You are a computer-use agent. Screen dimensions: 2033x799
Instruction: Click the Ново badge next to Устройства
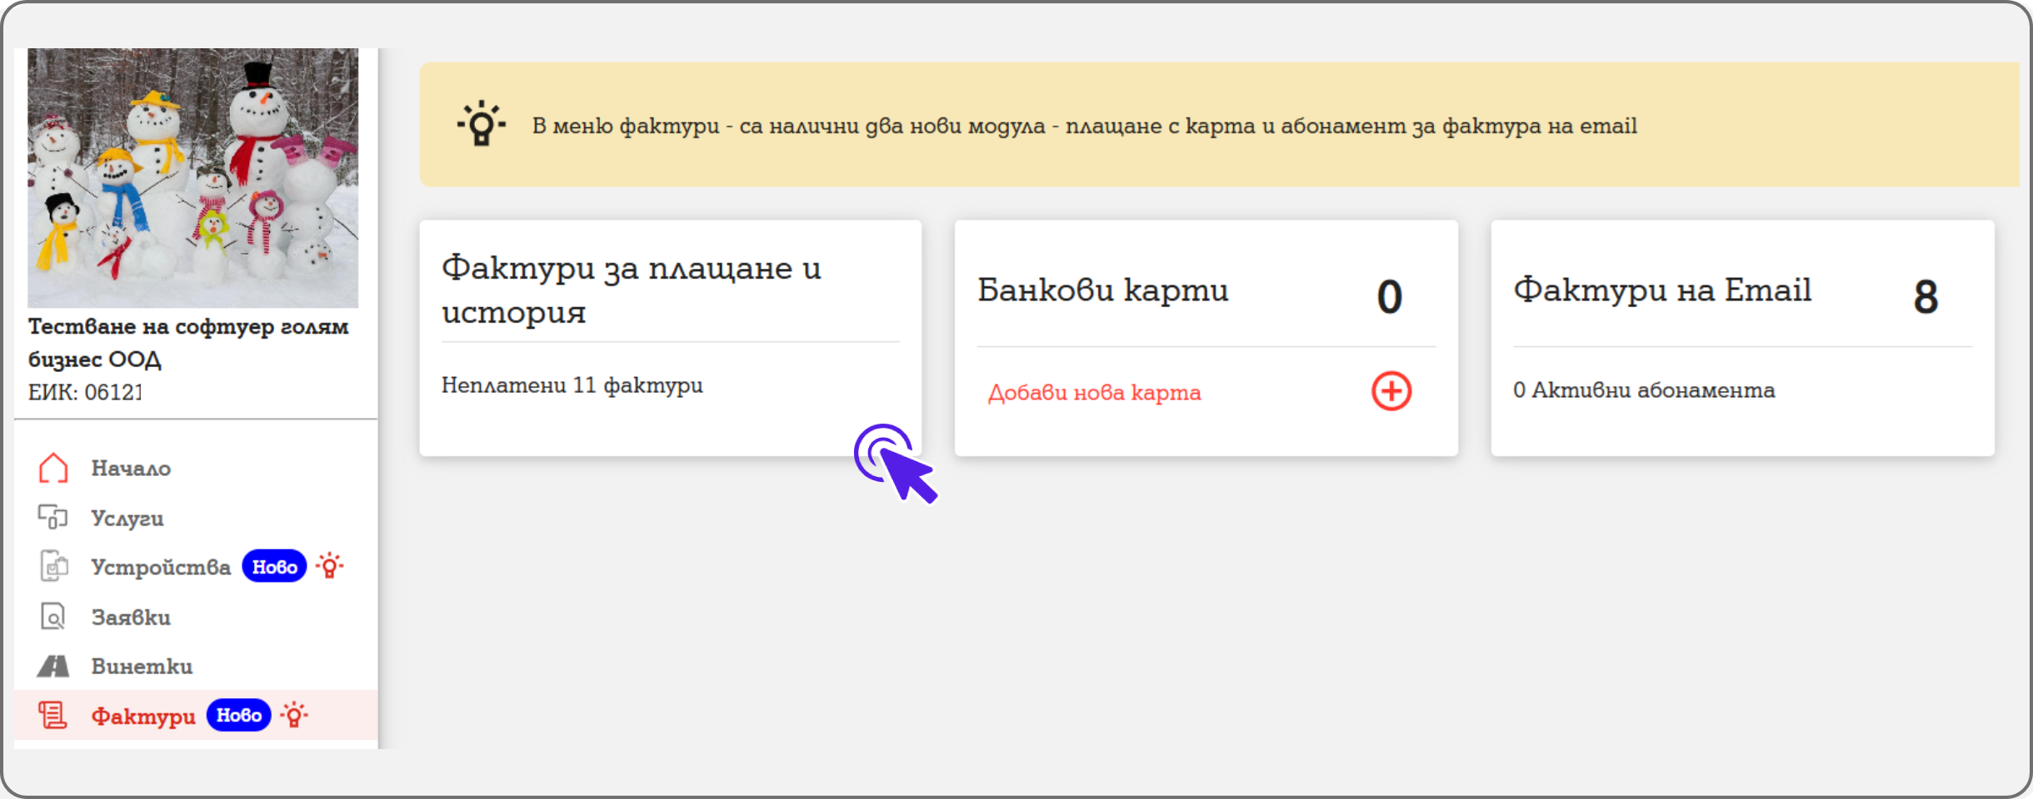[x=274, y=567]
